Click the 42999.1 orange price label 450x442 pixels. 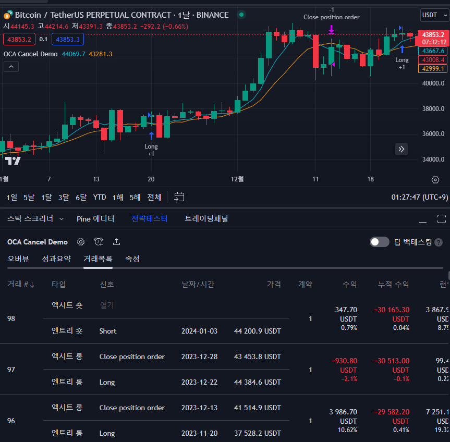433,69
